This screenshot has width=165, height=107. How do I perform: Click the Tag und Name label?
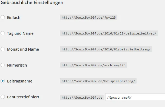click(20, 33)
